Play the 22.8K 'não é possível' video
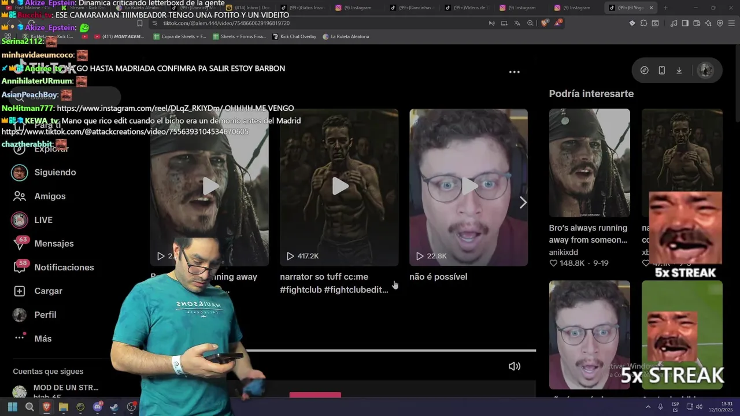 [x=468, y=187]
